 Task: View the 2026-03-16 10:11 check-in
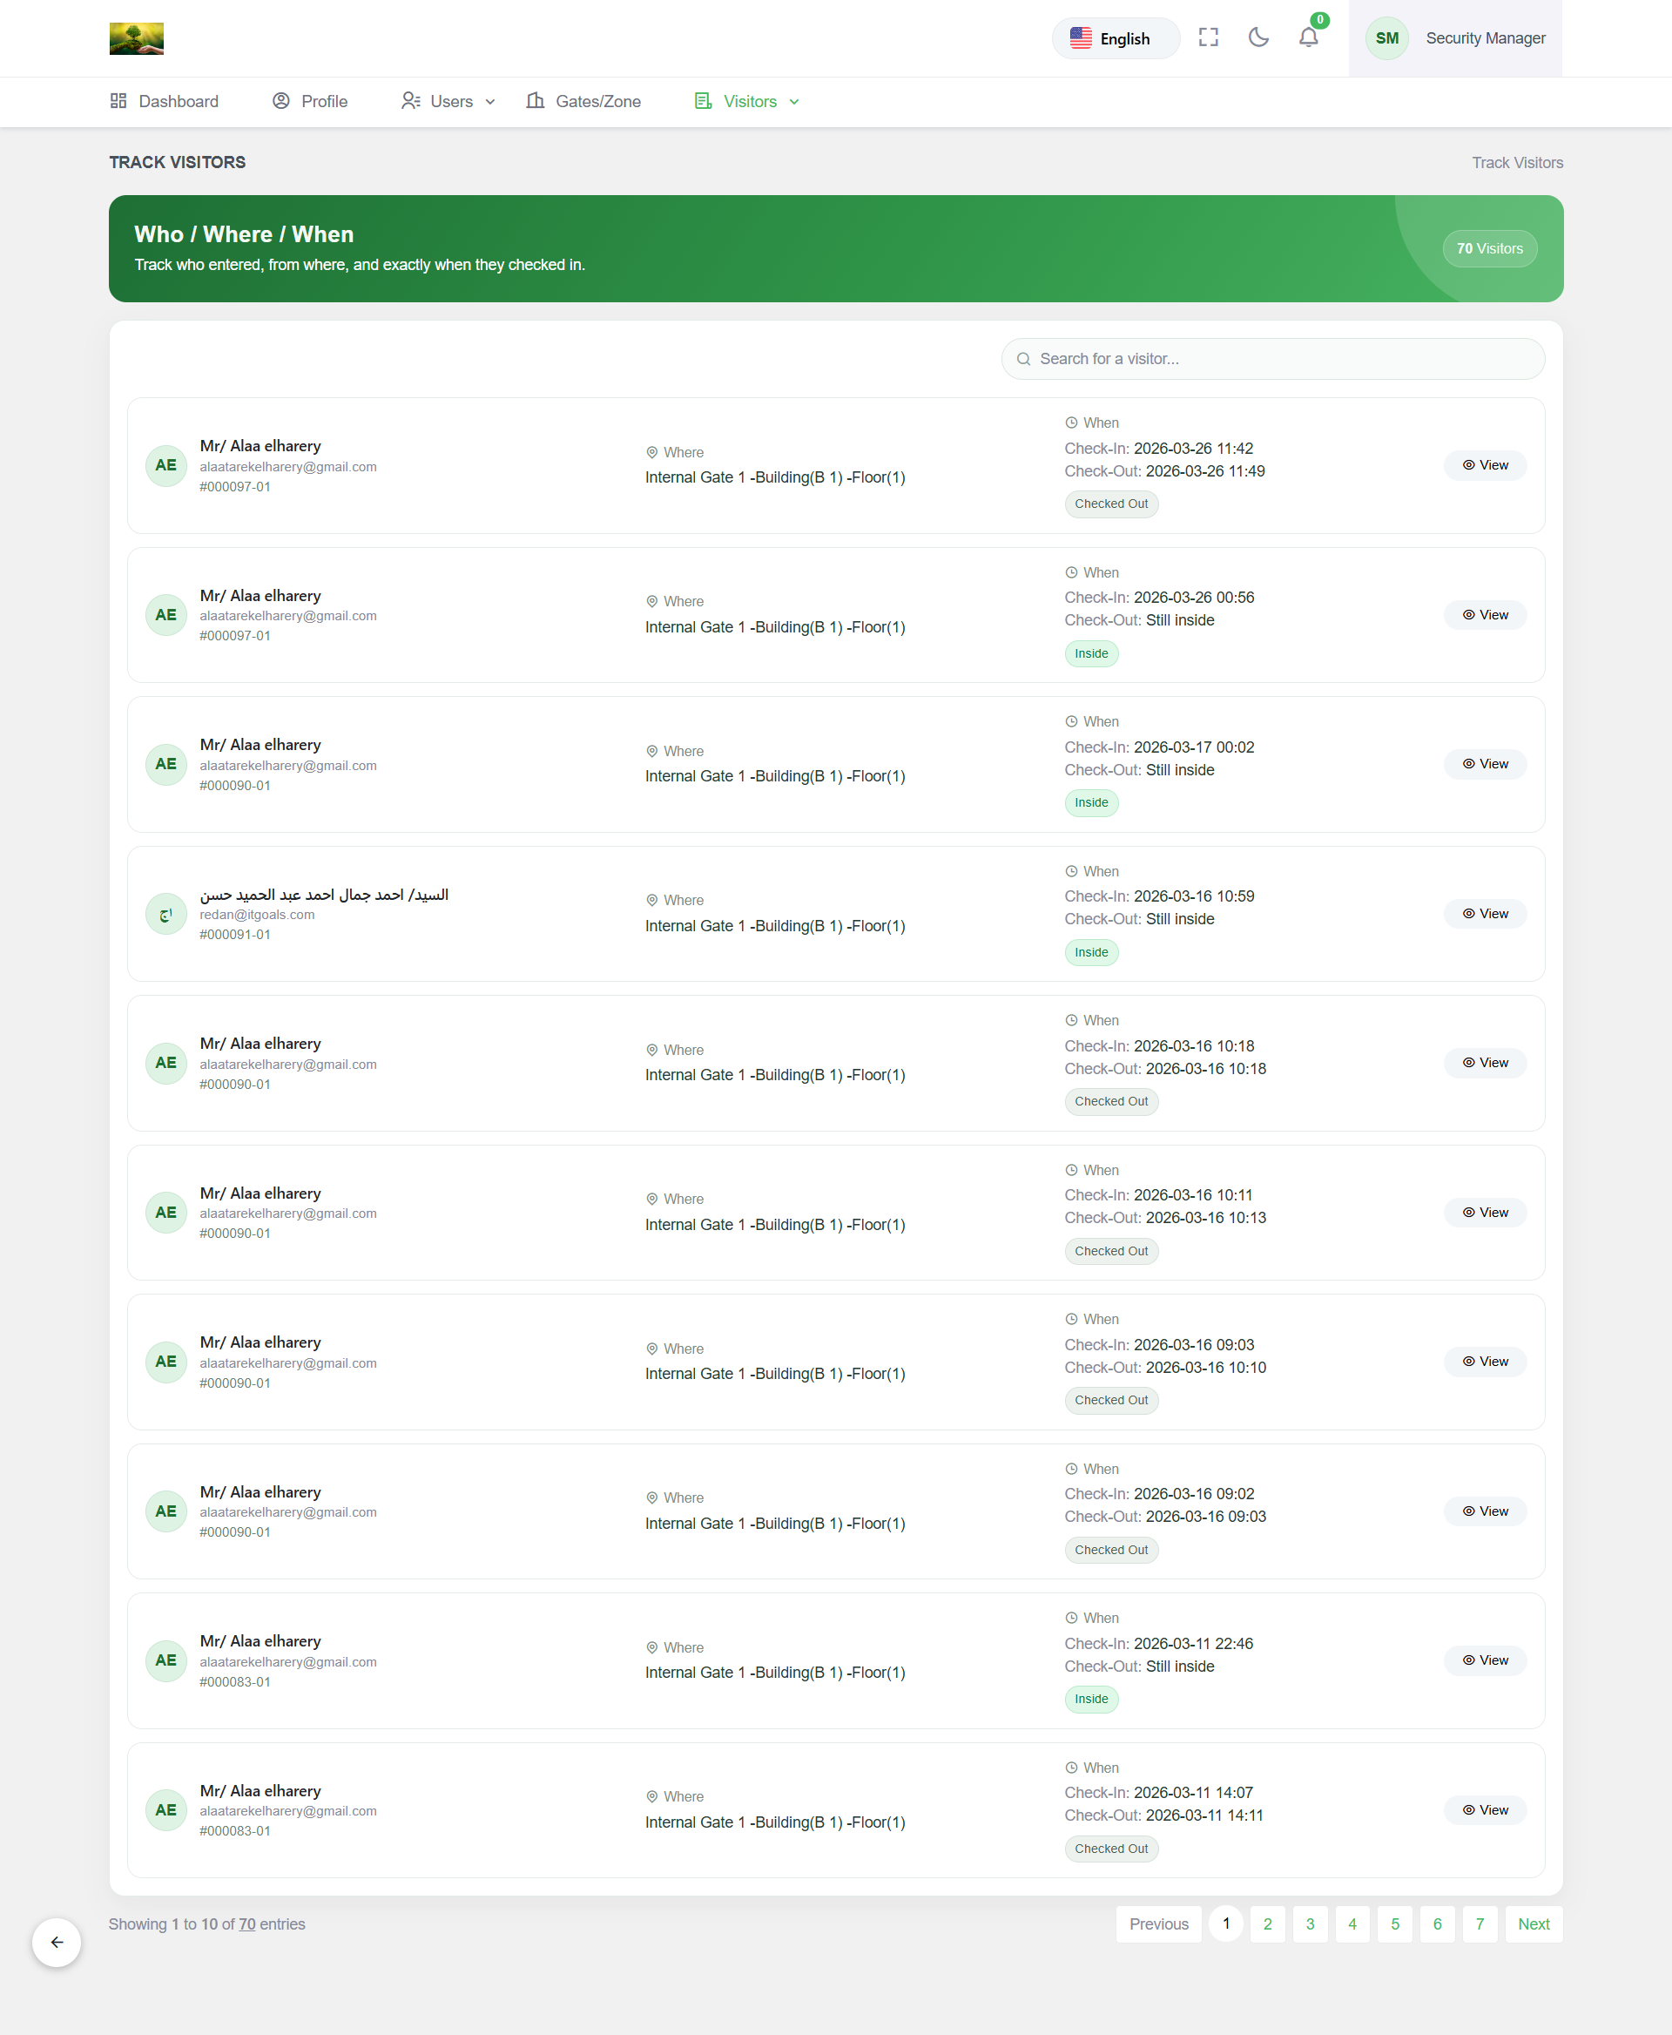click(1484, 1212)
